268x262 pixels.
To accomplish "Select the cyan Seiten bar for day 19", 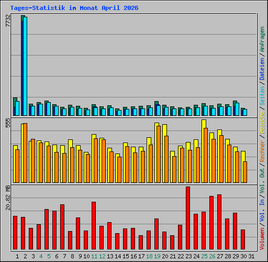I will point(159,111).
